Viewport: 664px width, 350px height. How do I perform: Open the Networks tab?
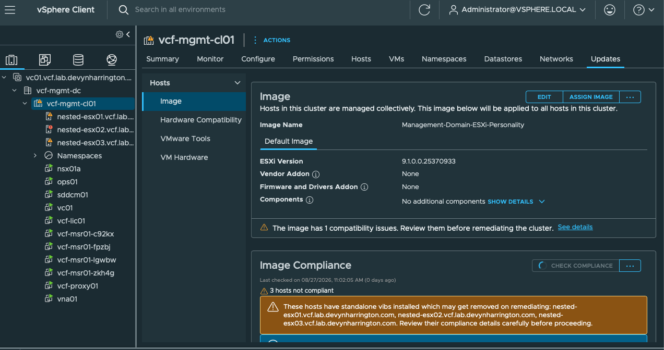pos(556,59)
